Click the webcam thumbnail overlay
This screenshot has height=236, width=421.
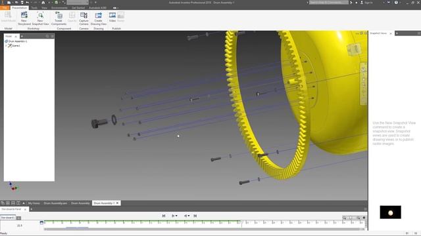390,212
